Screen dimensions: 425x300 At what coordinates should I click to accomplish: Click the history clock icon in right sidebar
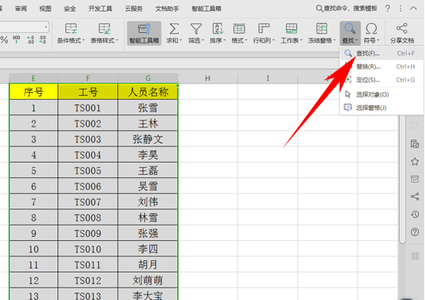click(415, 214)
